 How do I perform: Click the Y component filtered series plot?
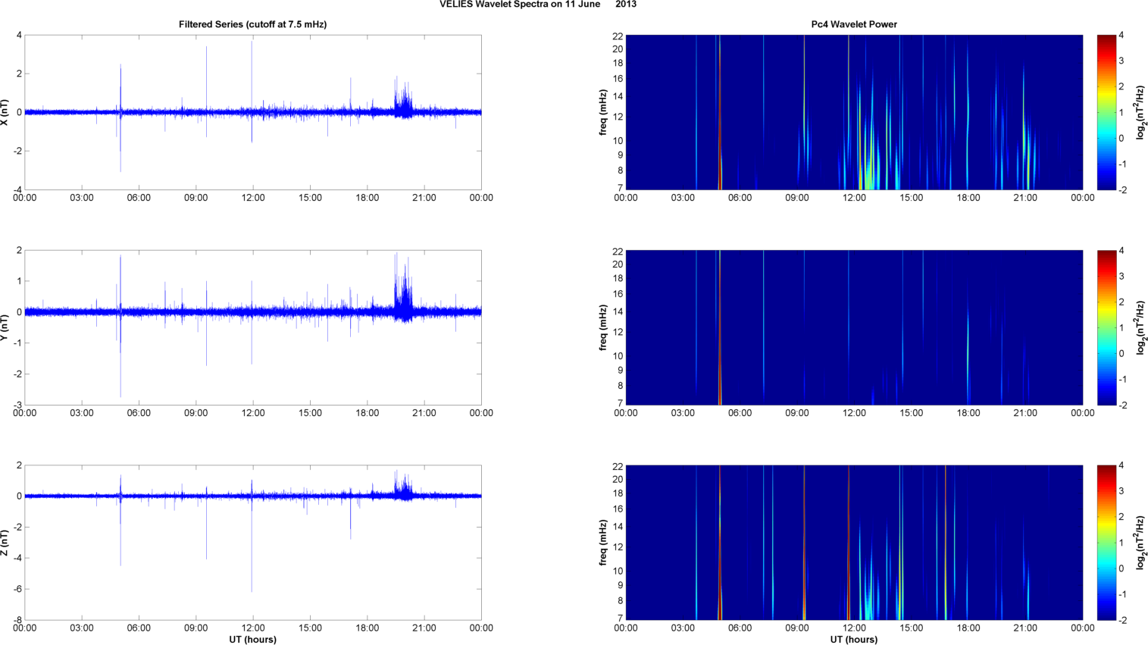click(x=252, y=327)
